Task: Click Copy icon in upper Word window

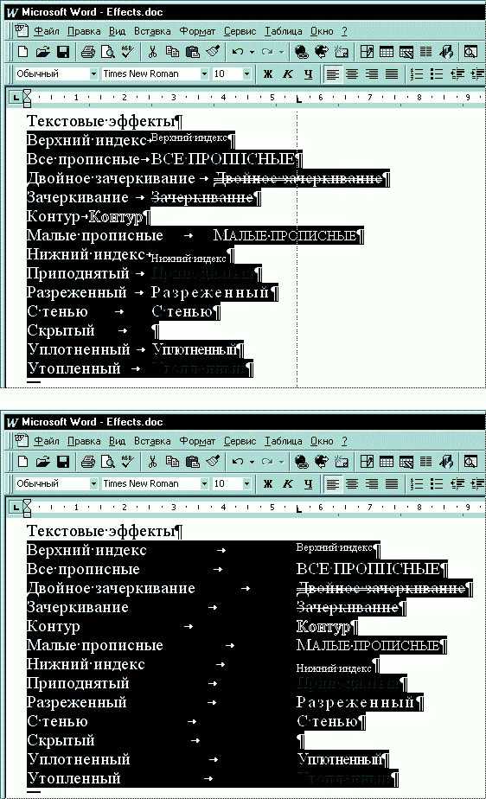Action: pos(172,52)
